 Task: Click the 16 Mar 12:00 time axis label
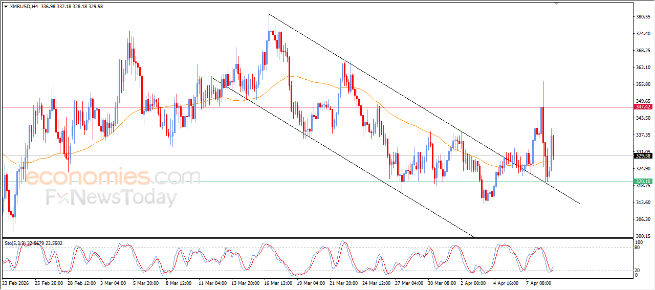(278, 282)
